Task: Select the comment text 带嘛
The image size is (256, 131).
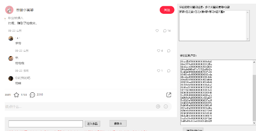Action: click(x=18, y=83)
